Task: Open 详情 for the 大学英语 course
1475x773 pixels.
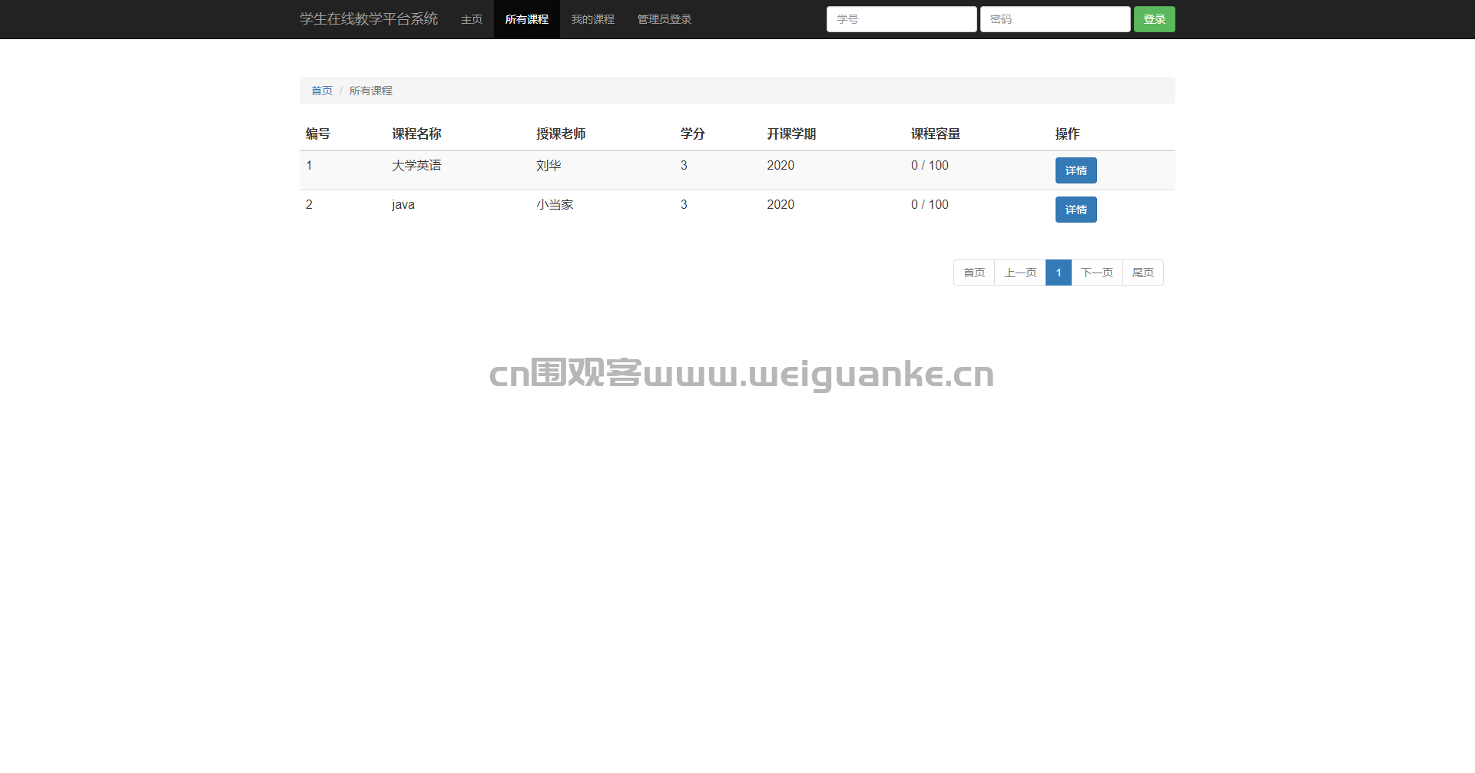Action: 1076,170
